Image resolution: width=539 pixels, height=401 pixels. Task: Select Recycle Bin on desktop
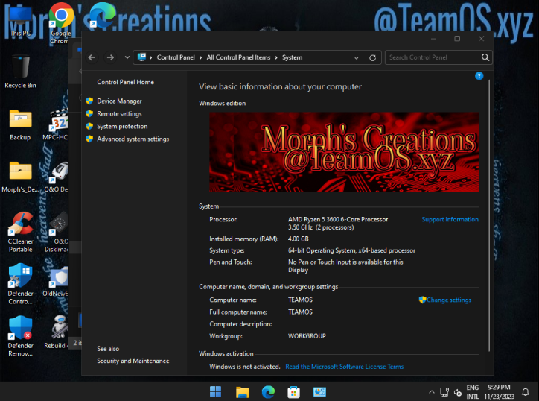20,72
